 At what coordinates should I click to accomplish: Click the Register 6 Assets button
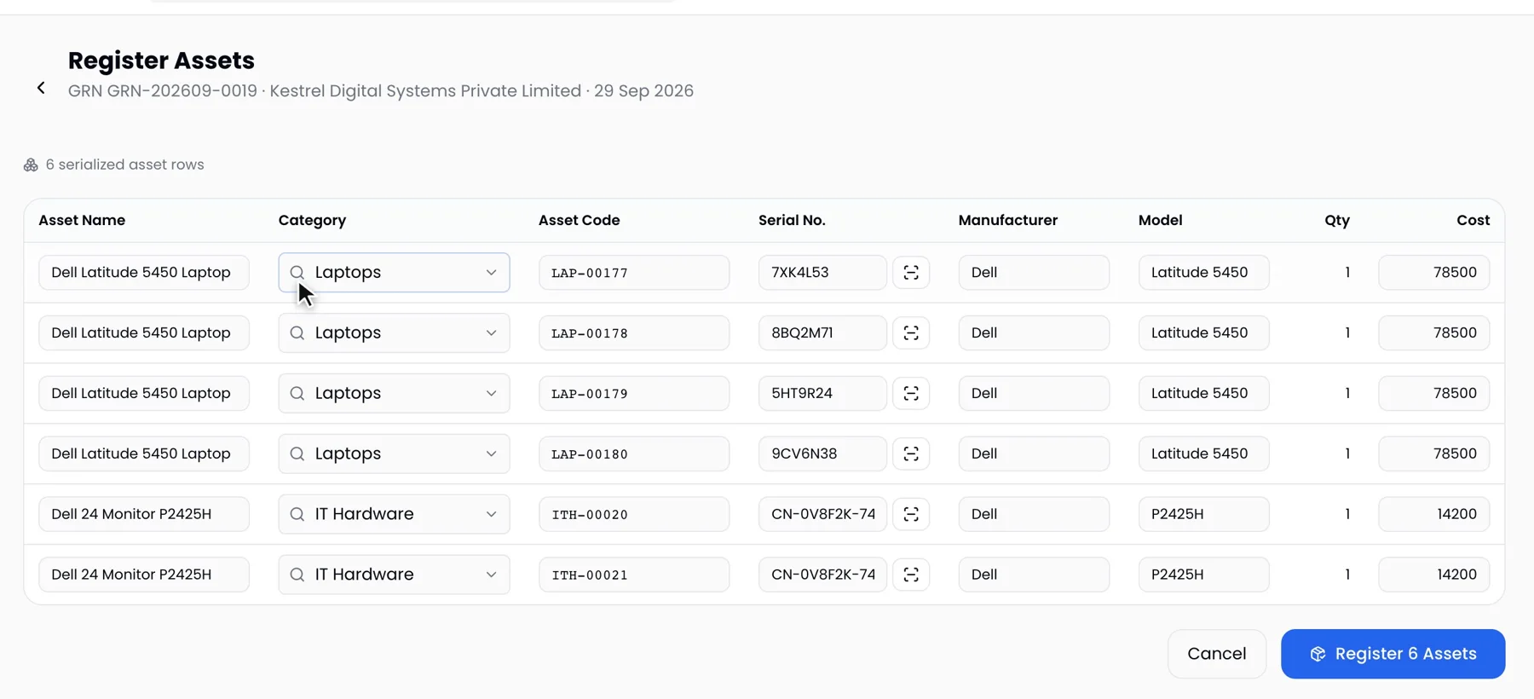point(1393,654)
